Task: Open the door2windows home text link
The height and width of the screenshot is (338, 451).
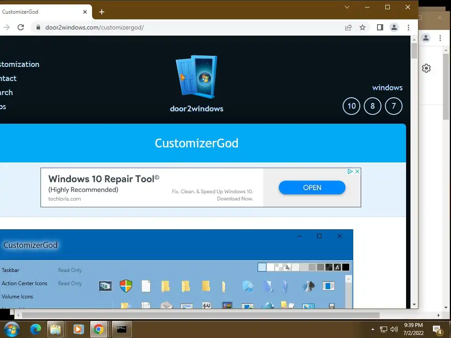Action: coord(197,109)
